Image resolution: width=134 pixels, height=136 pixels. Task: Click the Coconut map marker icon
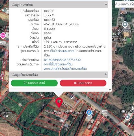125,24
